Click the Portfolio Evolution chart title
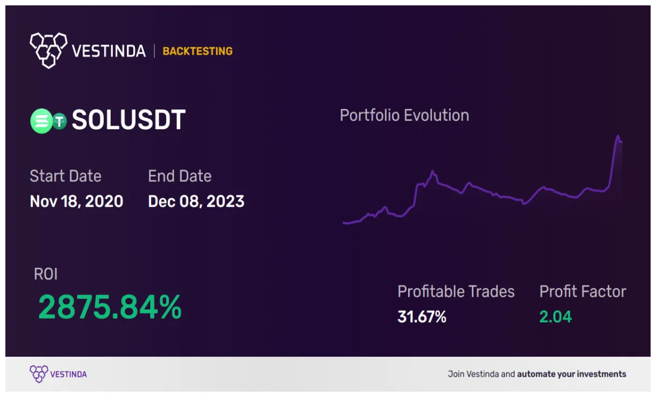 404,115
